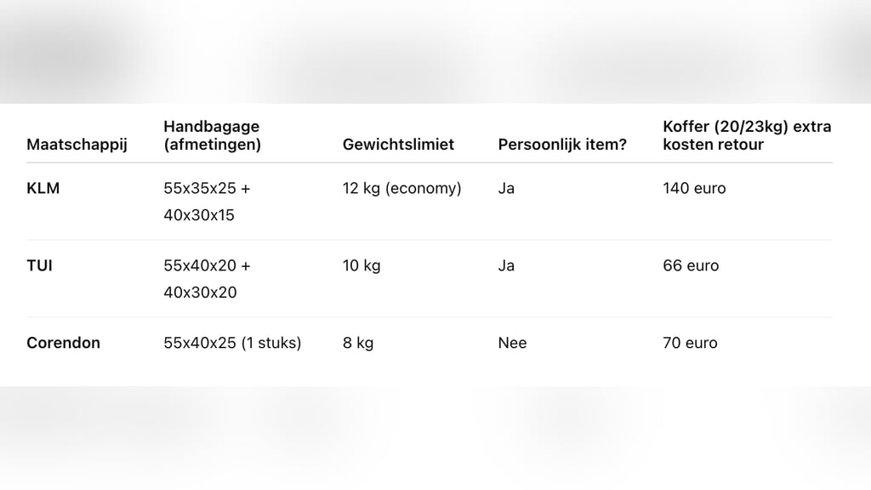Click the Nee cell for Corendon
Image resolution: width=871 pixels, height=490 pixels.
(512, 343)
